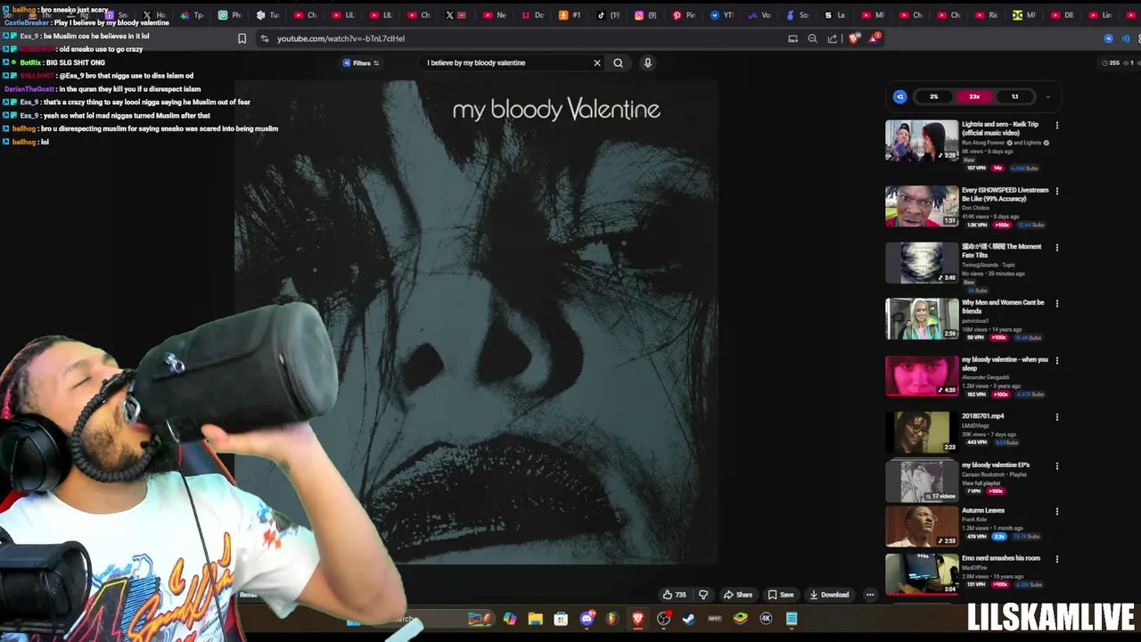Open Notepad icon in taskbar

coord(792,619)
